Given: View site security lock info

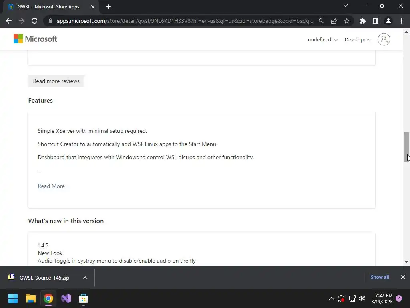Looking at the screenshot, I should (x=50, y=21).
